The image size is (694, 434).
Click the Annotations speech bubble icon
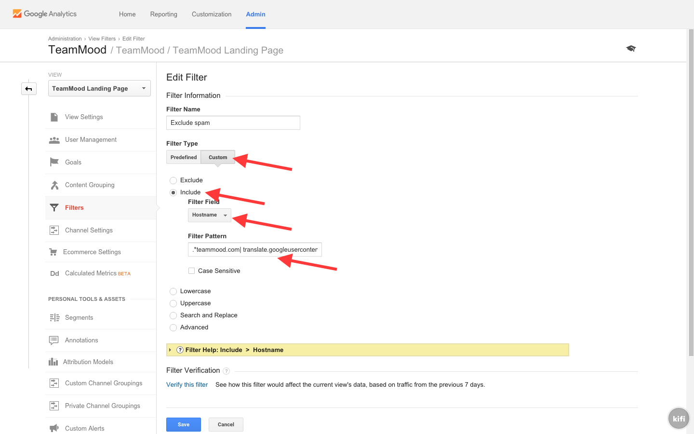pos(54,340)
